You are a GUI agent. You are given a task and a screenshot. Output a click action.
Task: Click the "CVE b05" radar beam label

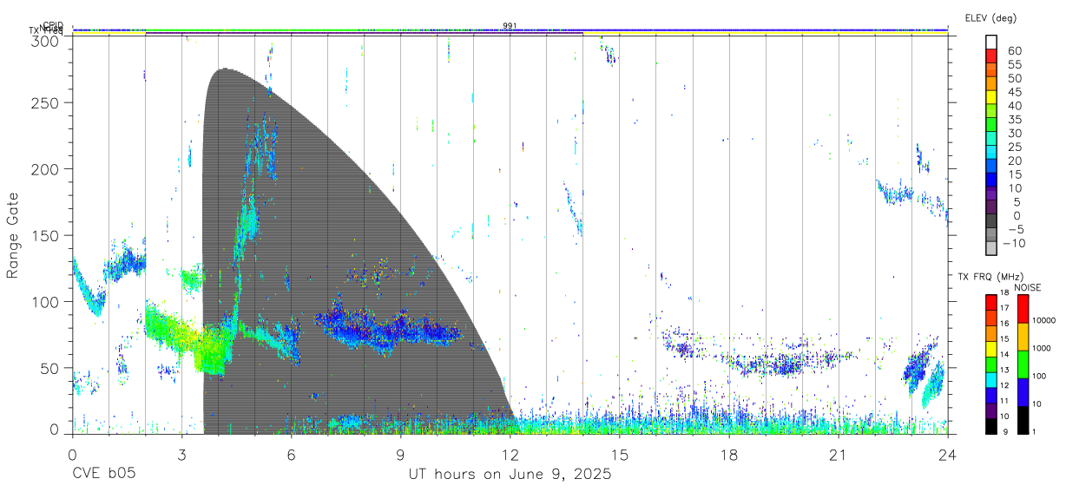[x=103, y=475]
